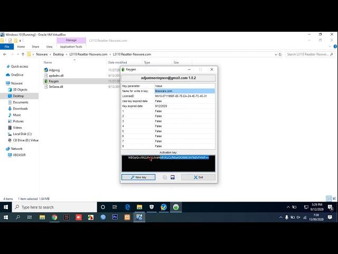Screen dimensions: 338x254
Task: Open the Share ribbon tab
Action: pos(35,47)
